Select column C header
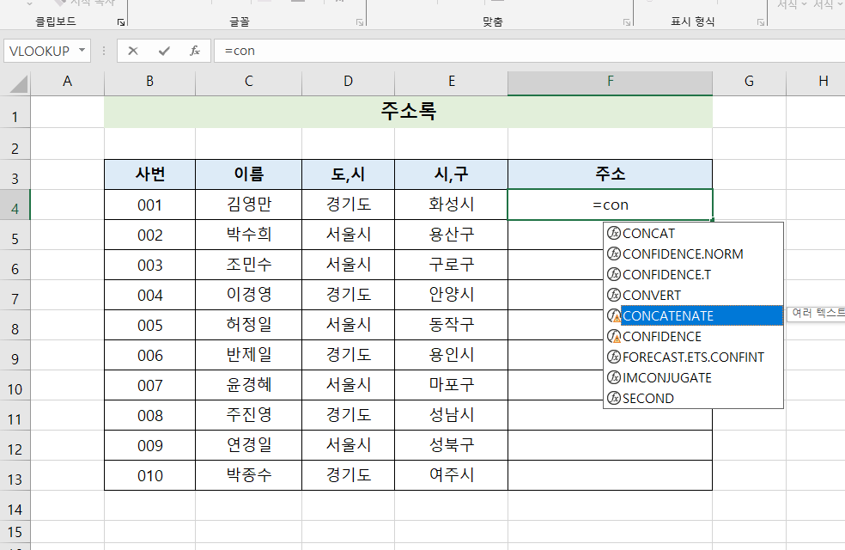 coord(248,82)
